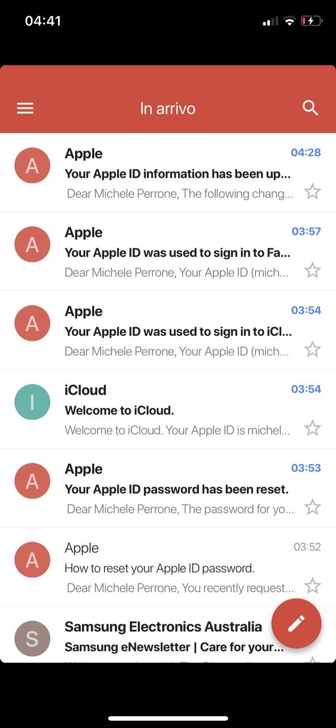This screenshot has width=336, height=728.
Task: Tap Apple avatar on 04:28 email
Action: [x=32, y=166]
